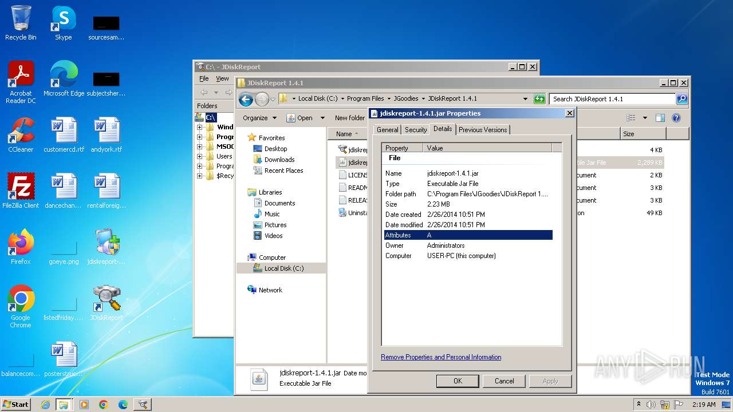
Task: Select the jdiskreport file with magnifier icon
Action: click(x=342, y=149)
